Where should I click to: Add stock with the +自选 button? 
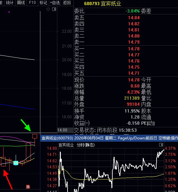click(x=55, y=3)
